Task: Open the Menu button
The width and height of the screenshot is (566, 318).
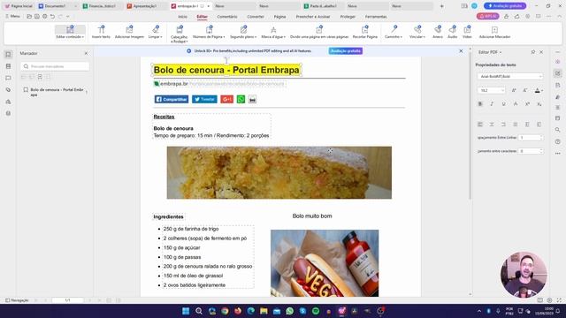Action: 12,16
